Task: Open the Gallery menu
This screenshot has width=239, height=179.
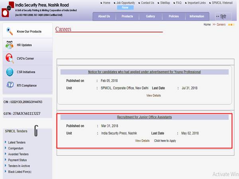Action: [x=151, y=16]
